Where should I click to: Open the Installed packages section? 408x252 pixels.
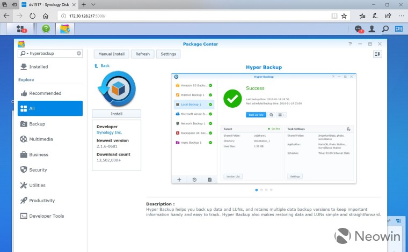[50, 67]
